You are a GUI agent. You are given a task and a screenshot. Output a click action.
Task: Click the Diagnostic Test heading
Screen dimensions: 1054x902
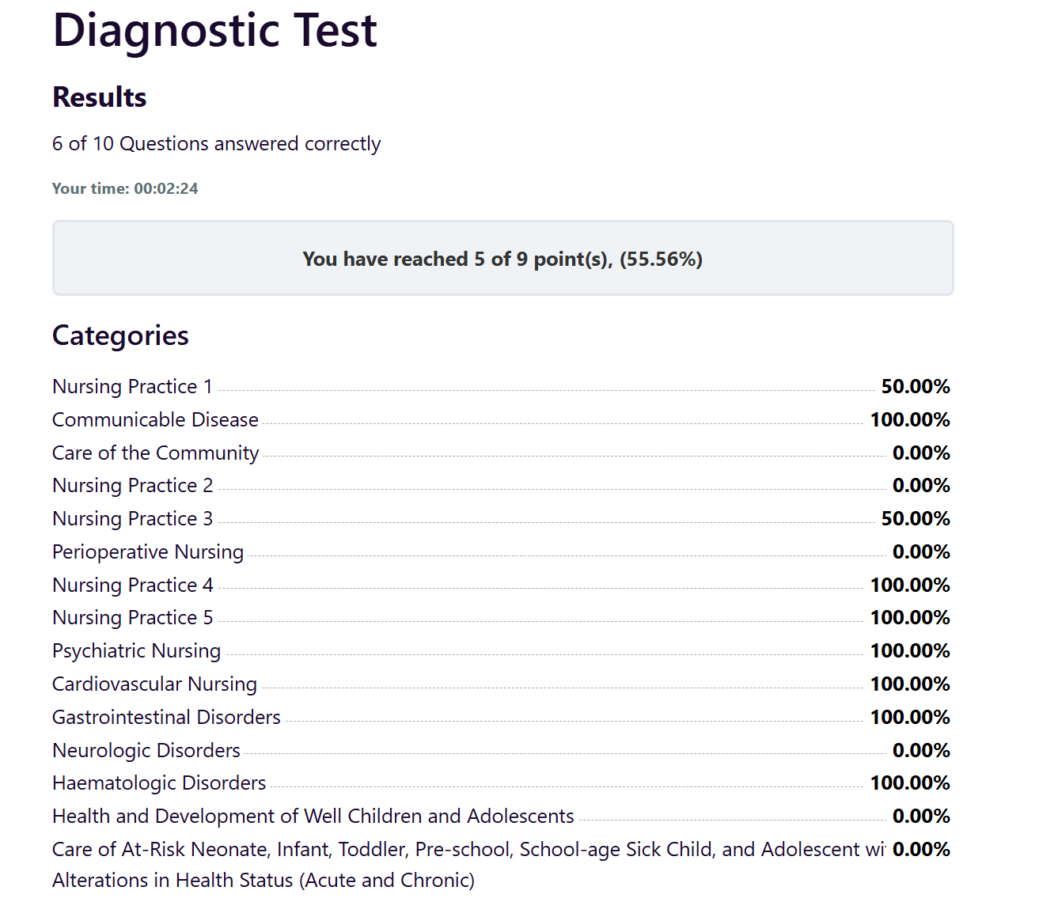click(214, 30)
